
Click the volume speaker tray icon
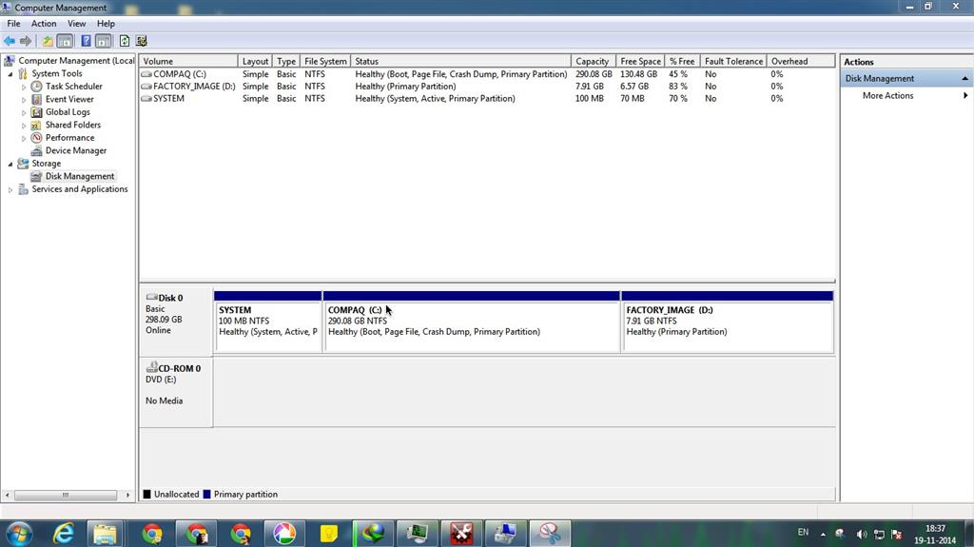[862, 534]
